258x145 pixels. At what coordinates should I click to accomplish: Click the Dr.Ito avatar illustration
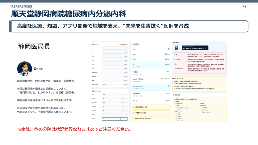tap(24, 69)
